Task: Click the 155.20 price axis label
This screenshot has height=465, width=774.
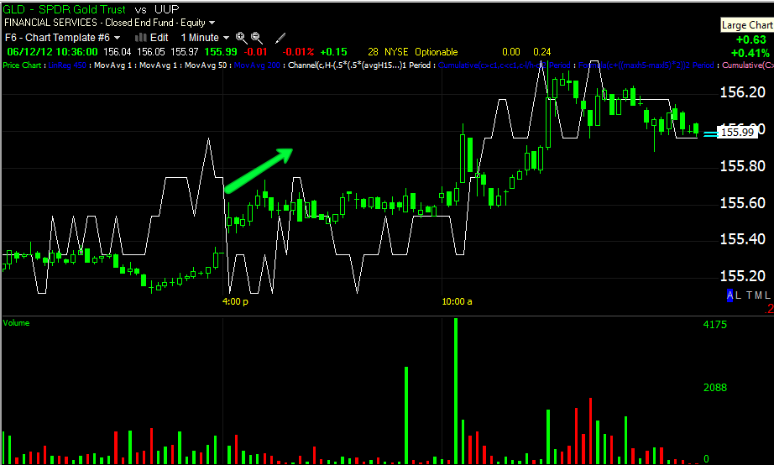Action: click(742, 276)
